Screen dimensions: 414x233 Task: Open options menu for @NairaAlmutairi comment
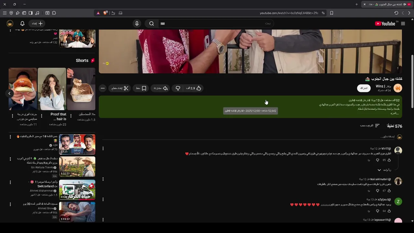tap(103, 179)
